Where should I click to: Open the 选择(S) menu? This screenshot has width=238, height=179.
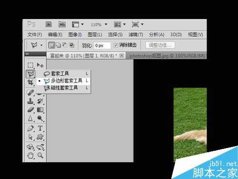point(115,34)
